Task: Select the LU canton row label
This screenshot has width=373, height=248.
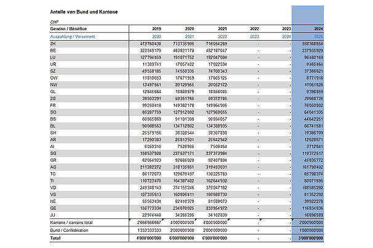Action: click(x=54, y=58)
